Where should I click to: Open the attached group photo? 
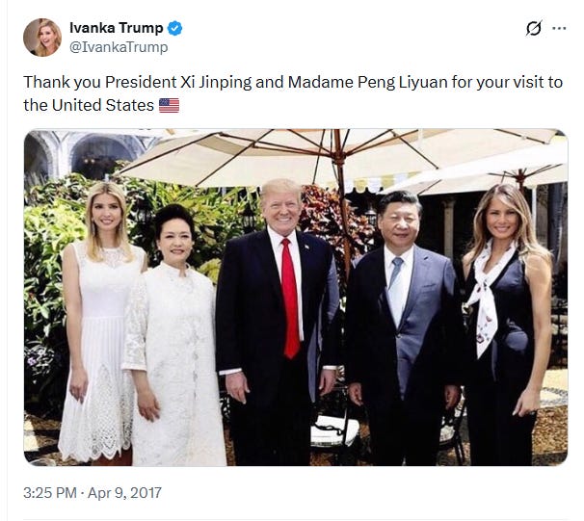tap(296, 298)
